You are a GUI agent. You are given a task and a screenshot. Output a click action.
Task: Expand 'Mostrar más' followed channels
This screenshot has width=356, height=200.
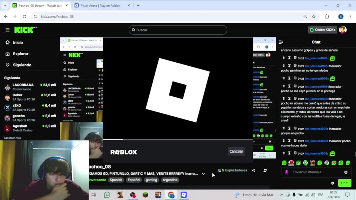tap(13, 138)
